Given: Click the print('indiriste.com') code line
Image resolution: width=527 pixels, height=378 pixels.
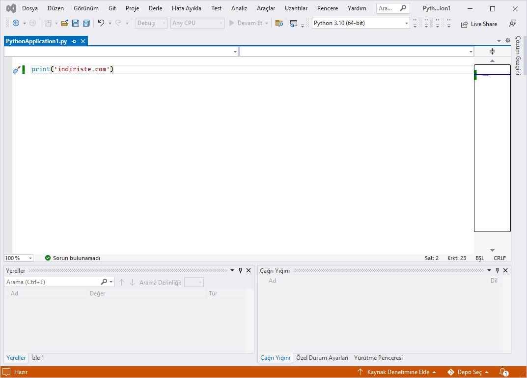Looking at the screenshot, I should coord(72,69).
